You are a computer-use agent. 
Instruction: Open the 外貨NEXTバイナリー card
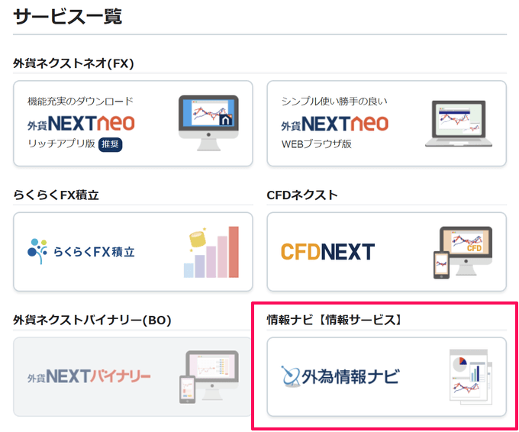coord(132,377)
